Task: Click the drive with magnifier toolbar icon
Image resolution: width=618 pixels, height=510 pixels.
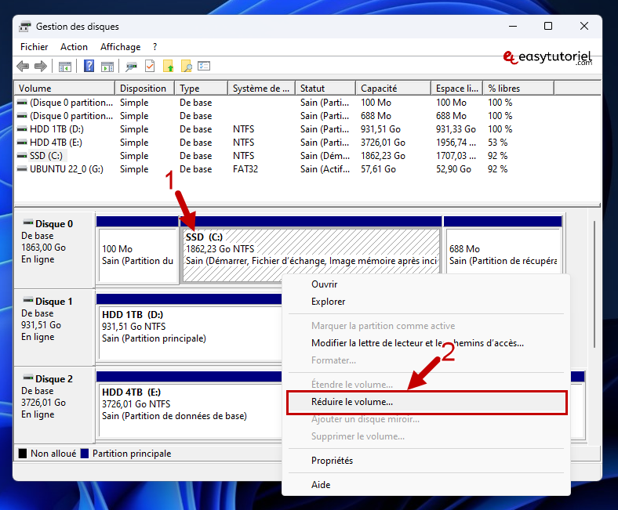Action: click(131, 67)
